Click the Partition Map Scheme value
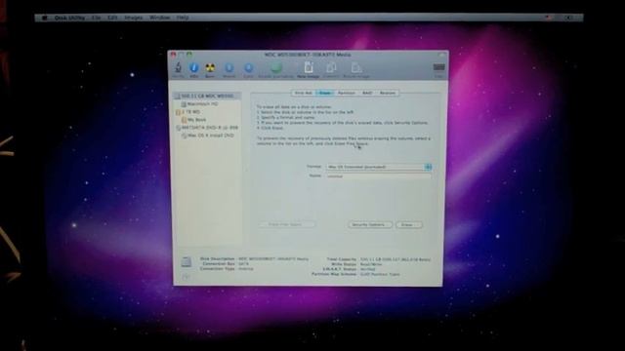The image size is (625, 351). [380, 274]
